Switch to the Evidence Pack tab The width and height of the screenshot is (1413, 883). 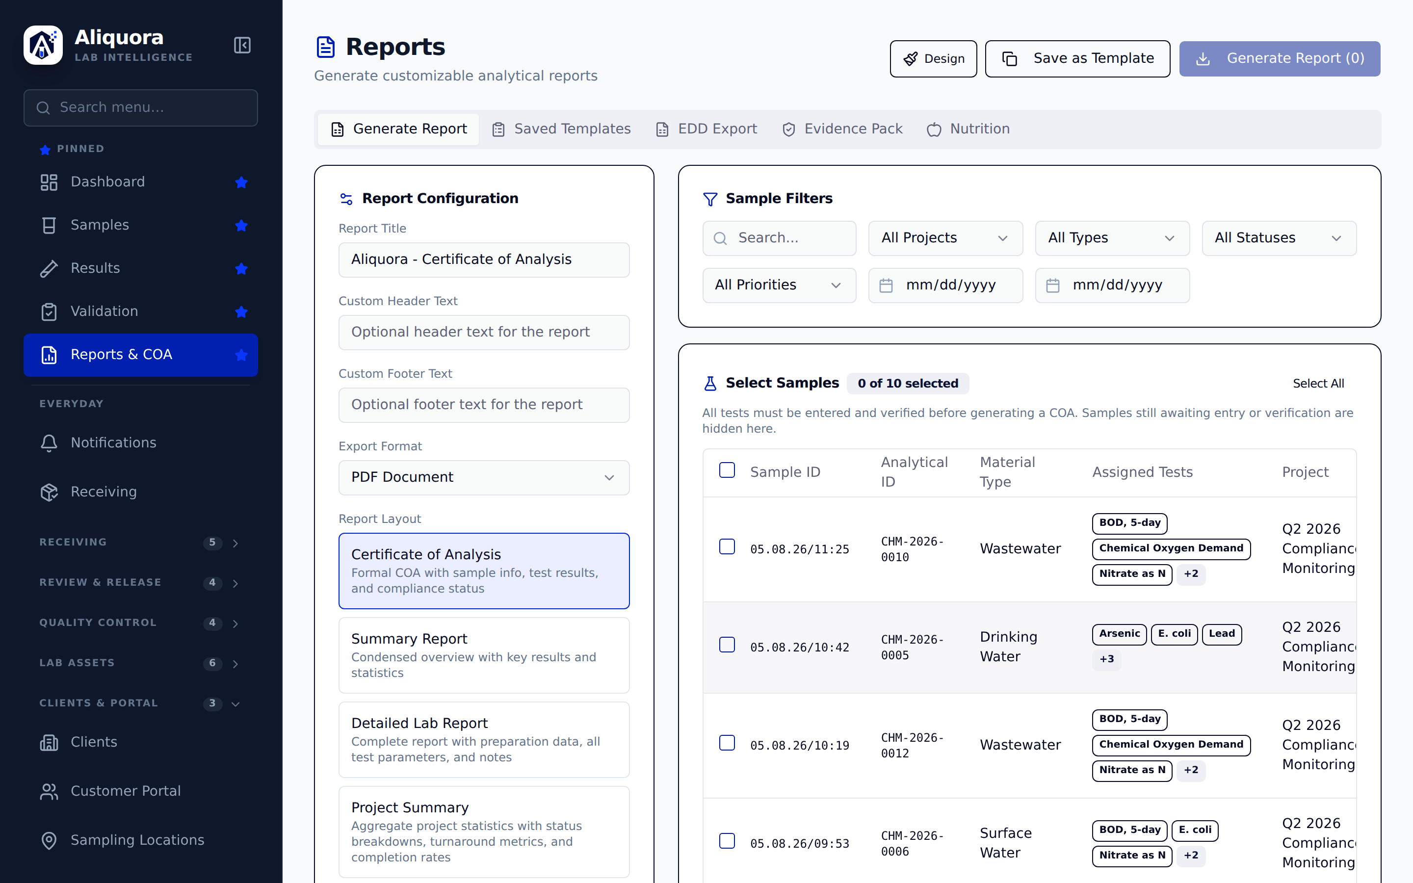pos(842,129)
